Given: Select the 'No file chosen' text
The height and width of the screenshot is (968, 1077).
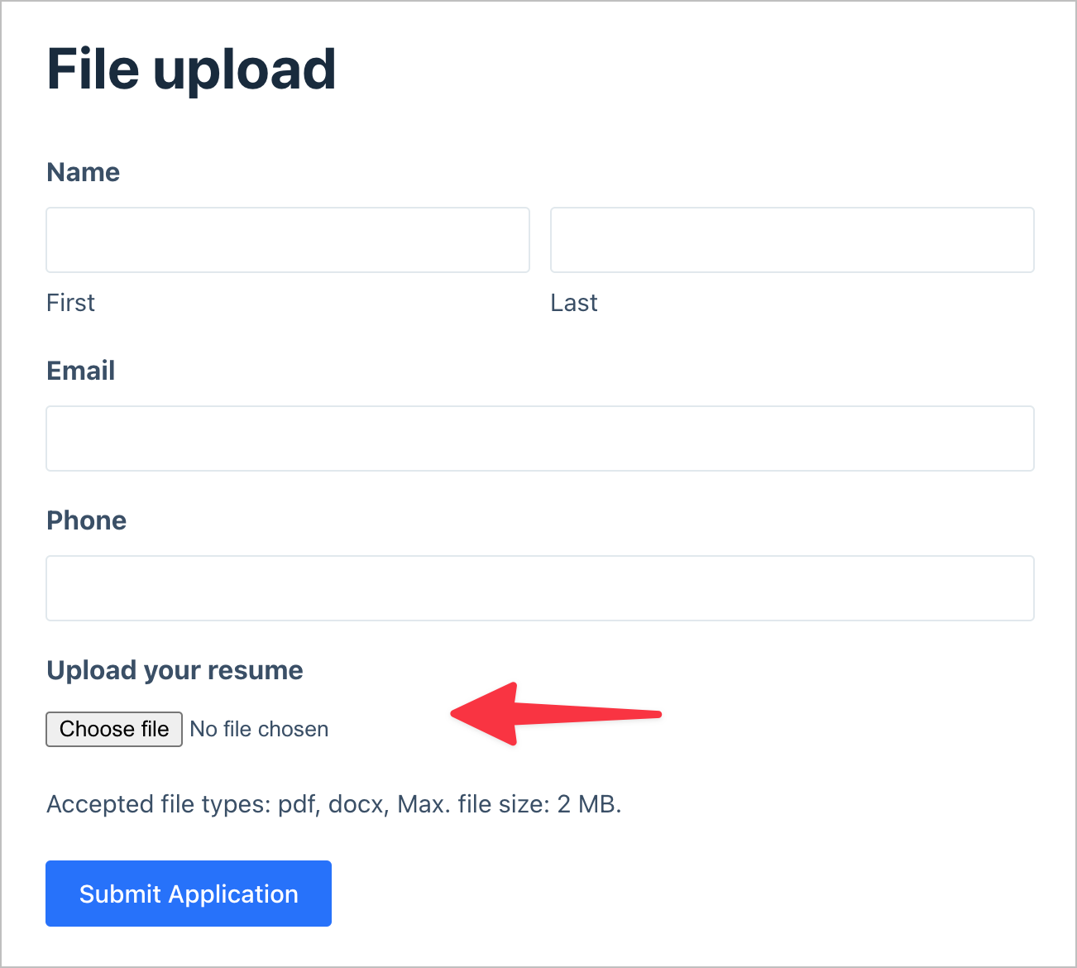Looking at the screenshot, I should click(259, 729).
